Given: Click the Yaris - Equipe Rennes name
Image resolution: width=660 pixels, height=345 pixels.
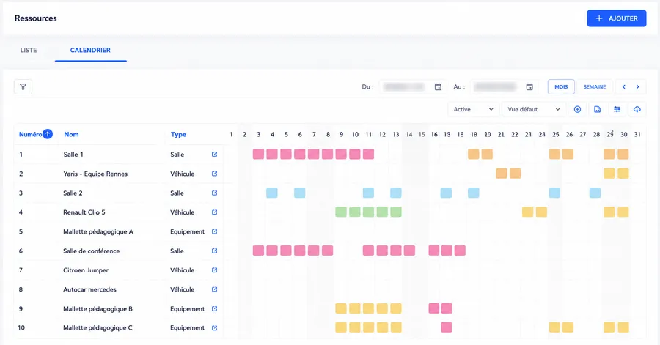Looking at the screenshot, I should click(95, 174).
